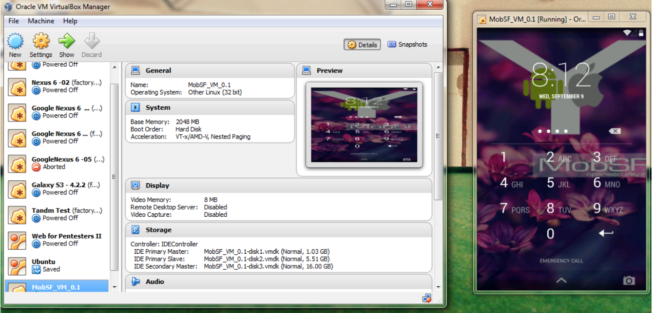Viewport: 653px width, 313px height.
Task: Select Web for Pentesters II VM
Action: click(x=57, y=240)
